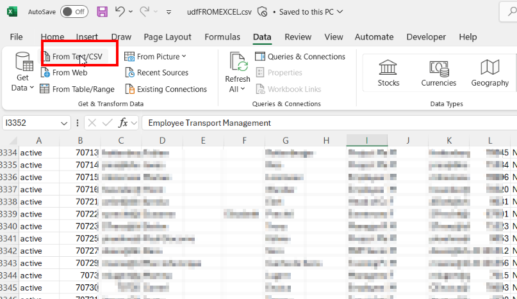Open the Name Box dropdown arrow
Image resolution: width=517 pixels, height=299 pixels.
pyautogui.click(x=64, y=123)
